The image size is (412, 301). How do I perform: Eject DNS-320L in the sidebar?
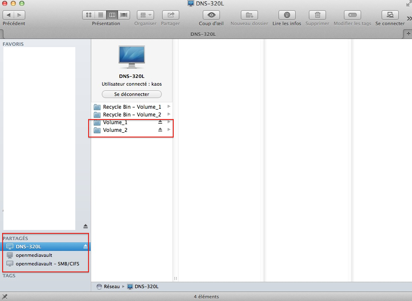(x=85, y=246)
